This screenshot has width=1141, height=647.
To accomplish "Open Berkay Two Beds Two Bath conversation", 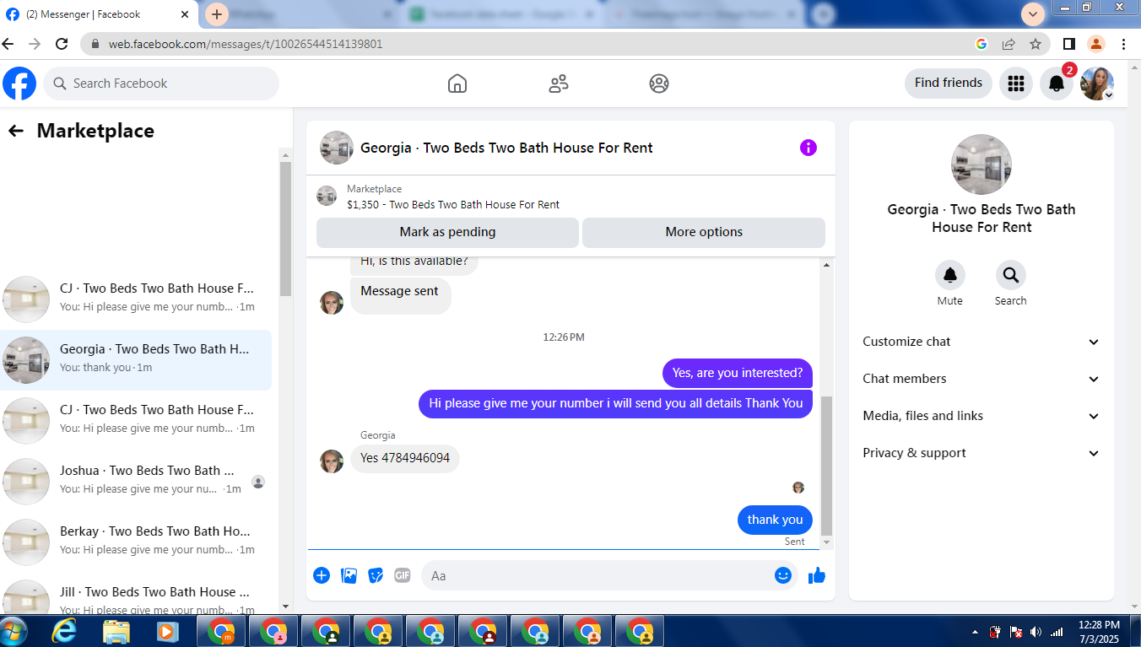I will coord(136,542).
